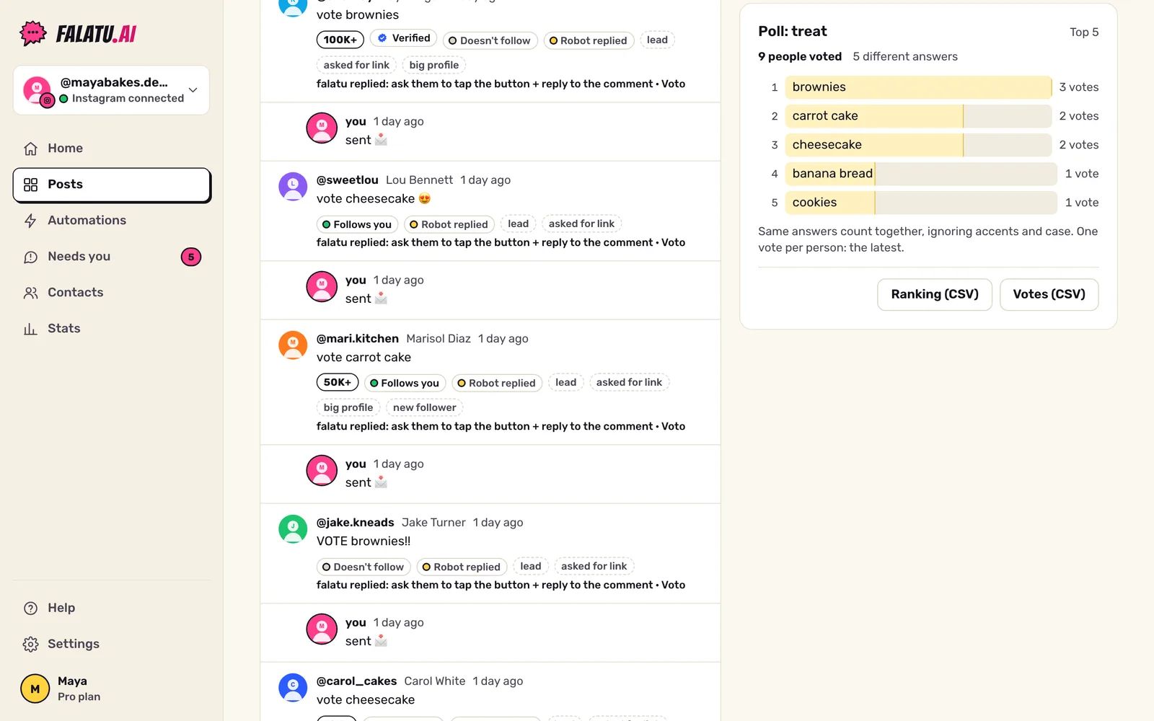This screenshot has width=1154, height=721.
Task: Click the @jake.kneads username
Action: pos(355,523)
